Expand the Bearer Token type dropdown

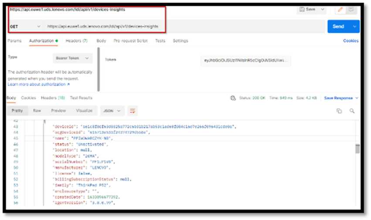pyautogui.click(x=72, y=58)
